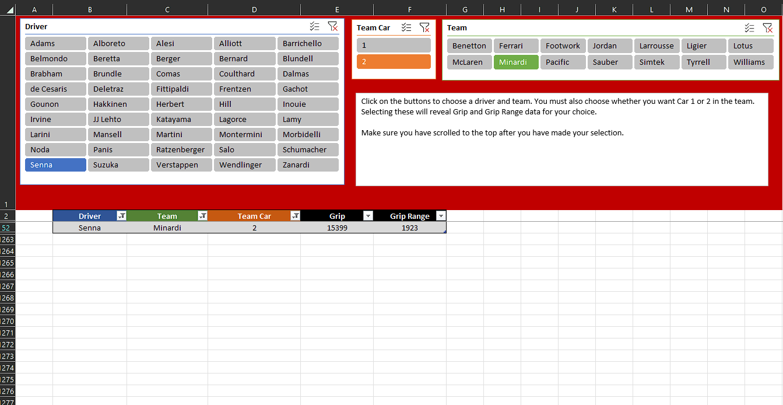Toggle multi-select in the Driver slicer
783x405 pixels.
(x=315, y=26)
